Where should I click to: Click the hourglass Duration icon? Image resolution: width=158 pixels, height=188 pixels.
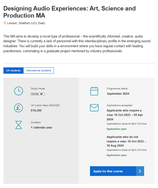click(18, 125)
